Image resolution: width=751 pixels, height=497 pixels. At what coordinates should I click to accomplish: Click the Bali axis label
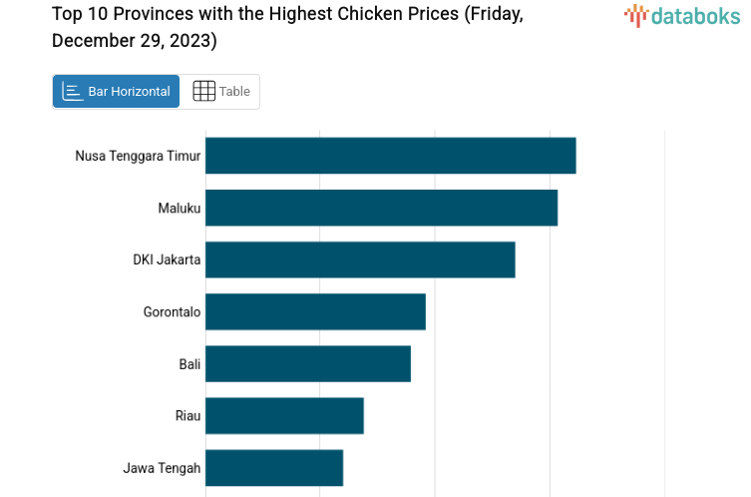[189, 363]
